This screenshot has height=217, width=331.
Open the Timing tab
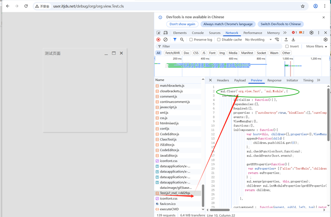308,80
